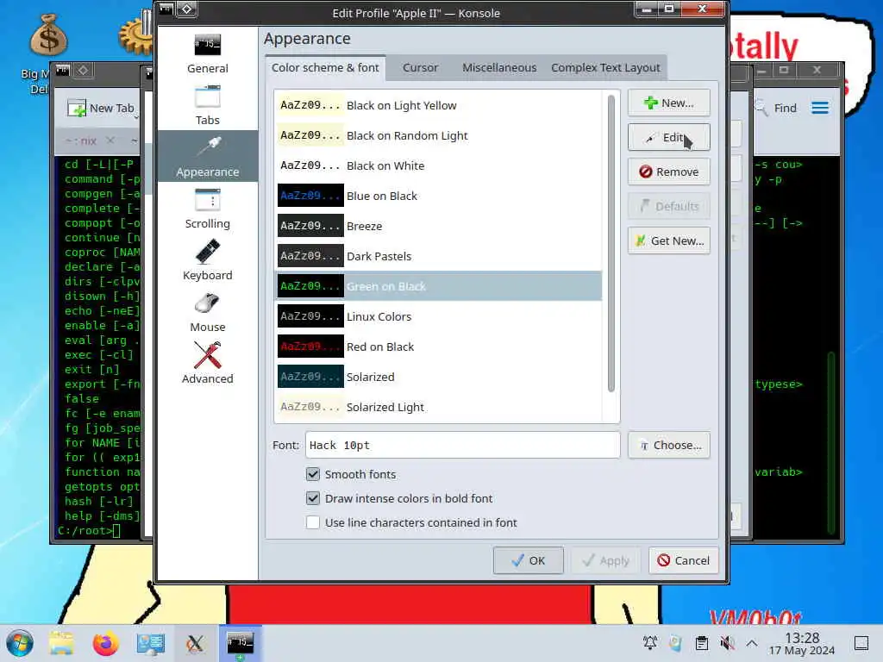The height and width of the screenshot is (662, 883).
Task: Select the Black on Light Yellow scheme
Action: click(x=438, y=105)
